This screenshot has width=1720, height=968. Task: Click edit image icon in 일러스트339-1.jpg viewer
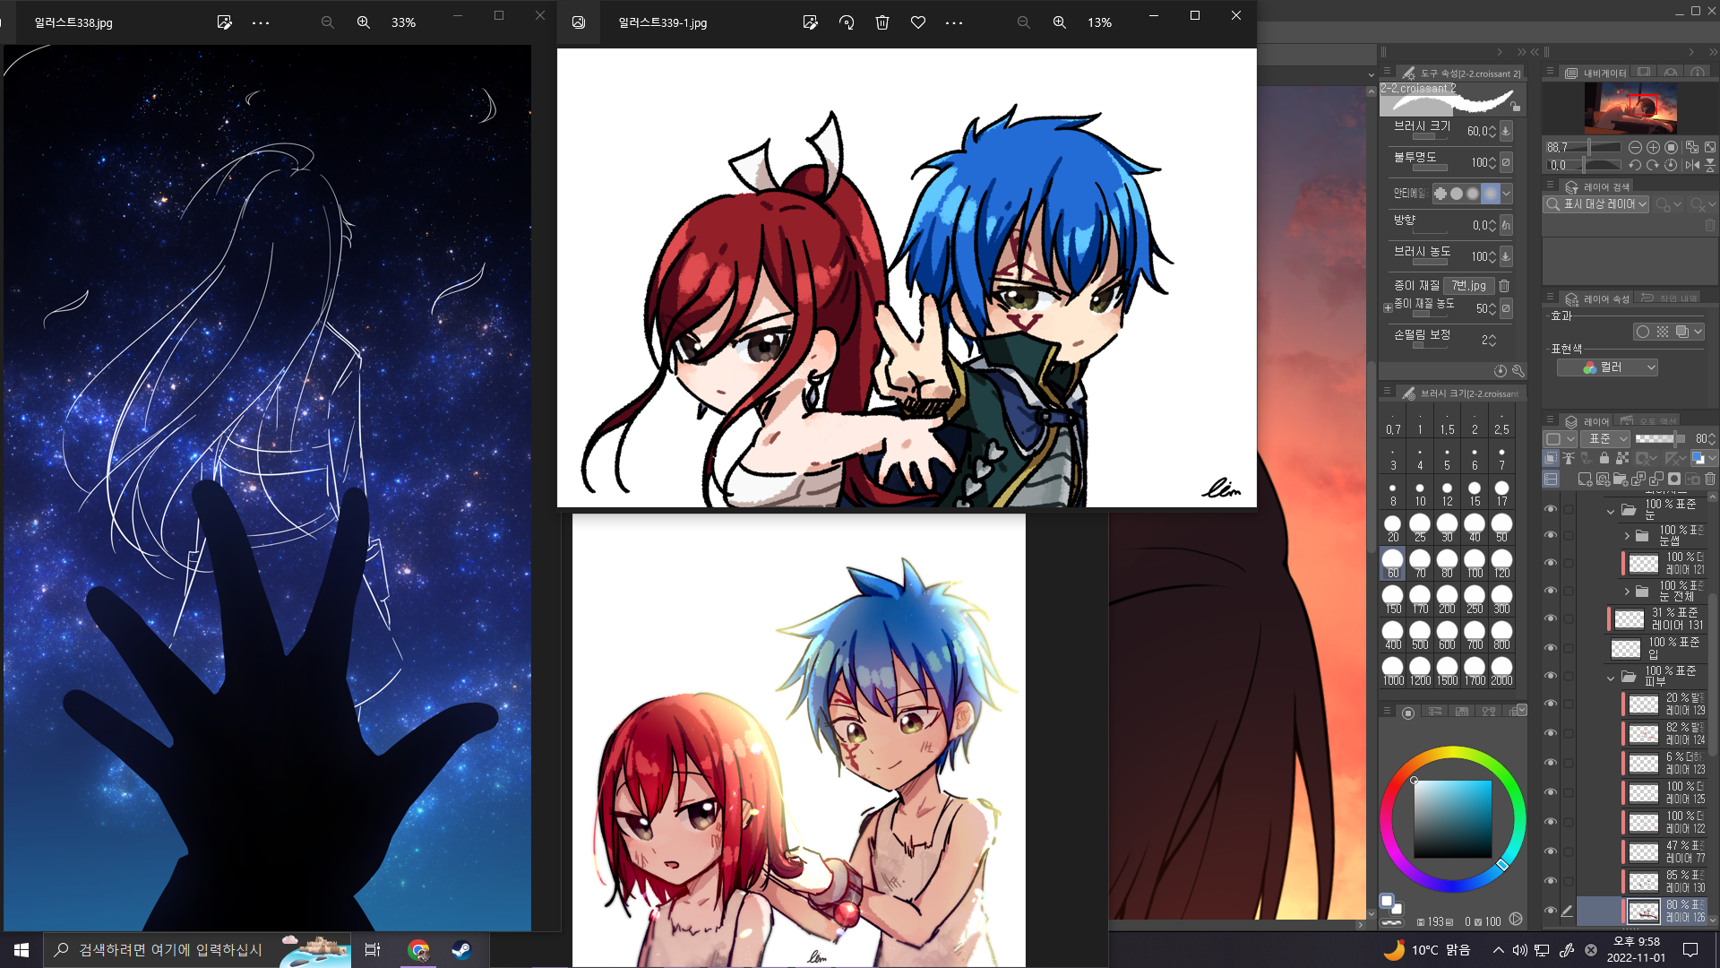811,22
